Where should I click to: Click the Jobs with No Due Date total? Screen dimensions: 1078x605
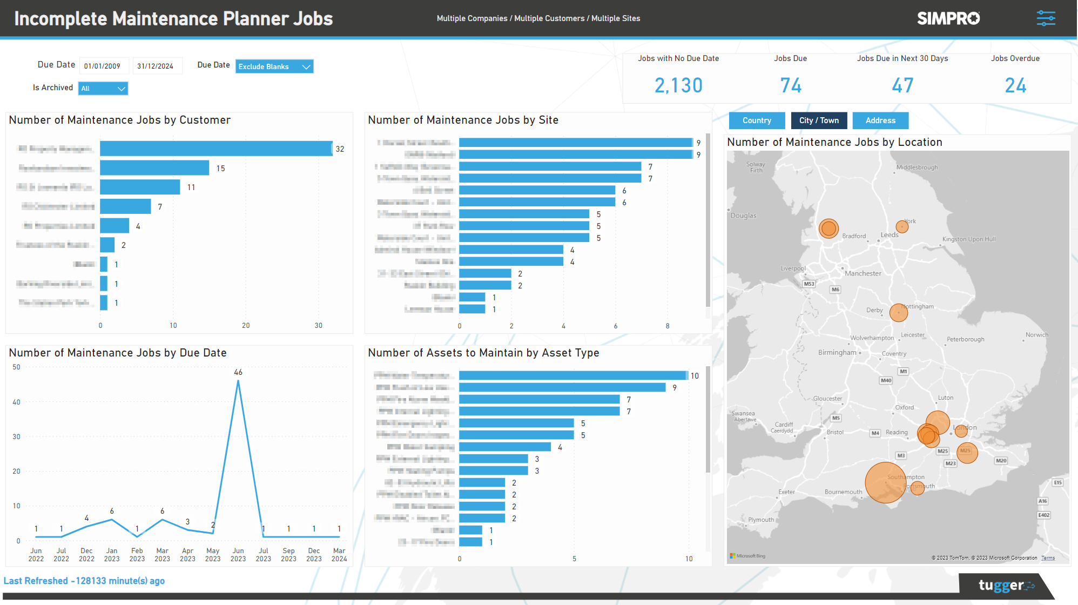click(678, 85)
